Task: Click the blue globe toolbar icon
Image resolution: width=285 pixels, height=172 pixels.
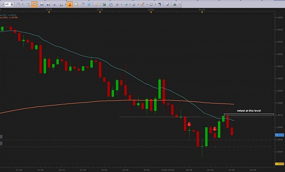Action: click(x=89, y=4)
